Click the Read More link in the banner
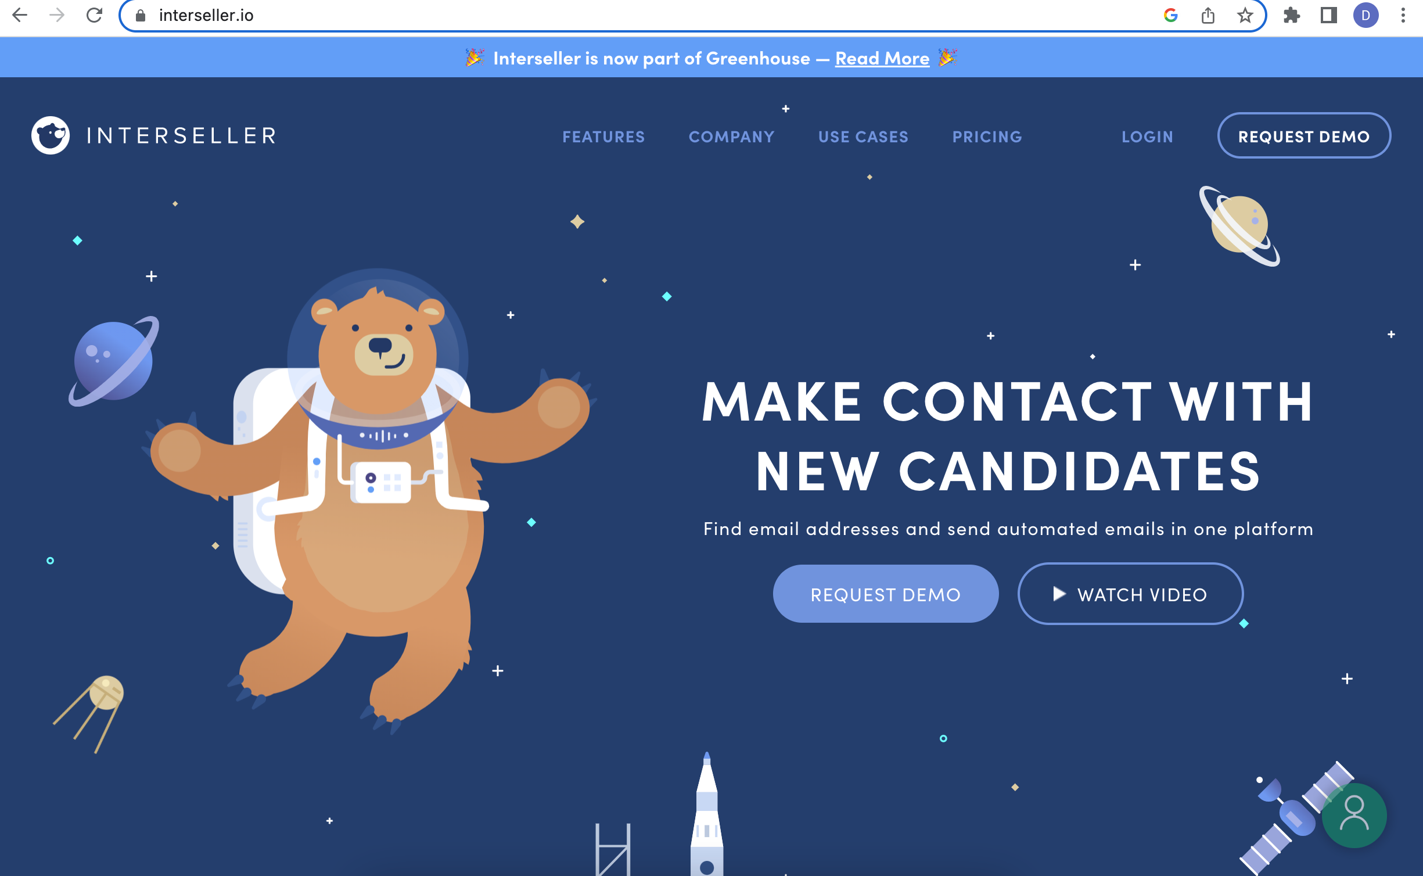This screenshot has height=876, width=1423. tap(882, 58)
